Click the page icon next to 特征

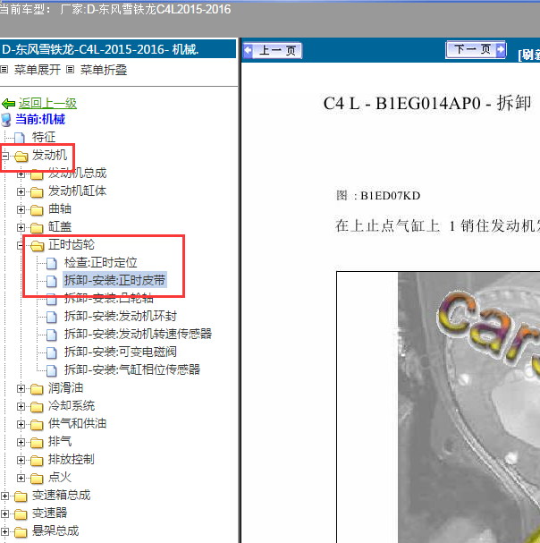[x=20, y=138]
